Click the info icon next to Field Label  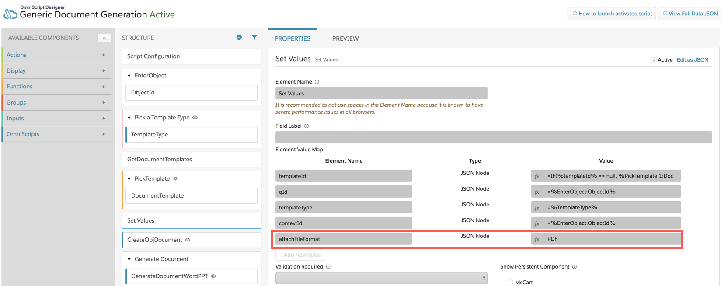[307, 126]
